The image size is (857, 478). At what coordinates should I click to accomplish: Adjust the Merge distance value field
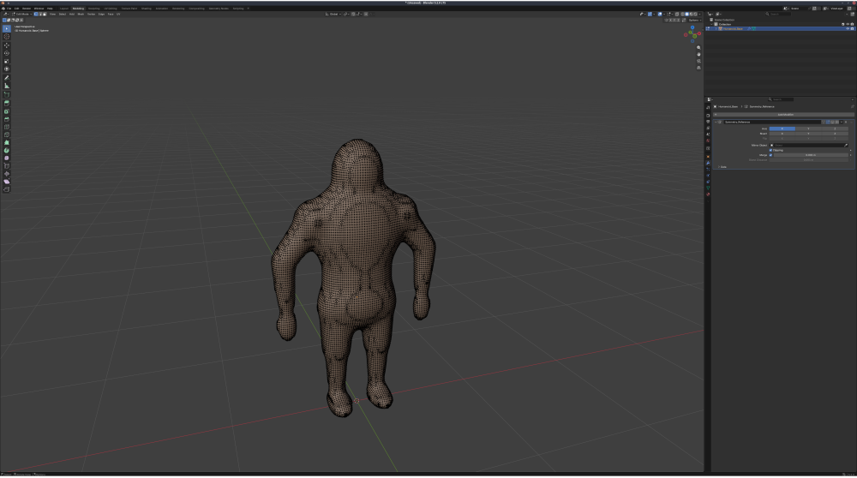pos(811,155)
